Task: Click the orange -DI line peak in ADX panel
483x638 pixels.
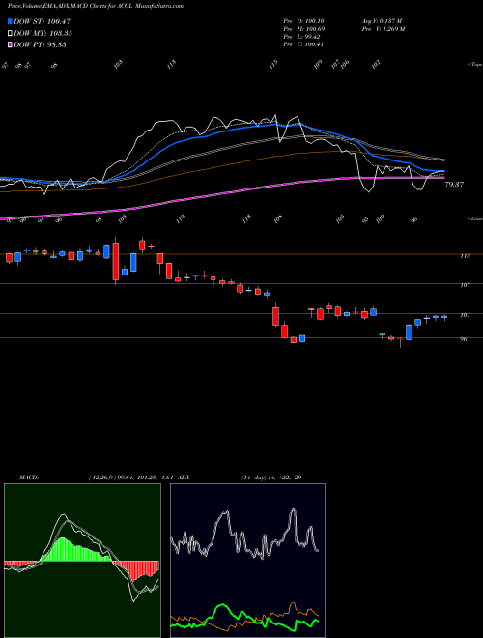Action: tap(293, 605)
